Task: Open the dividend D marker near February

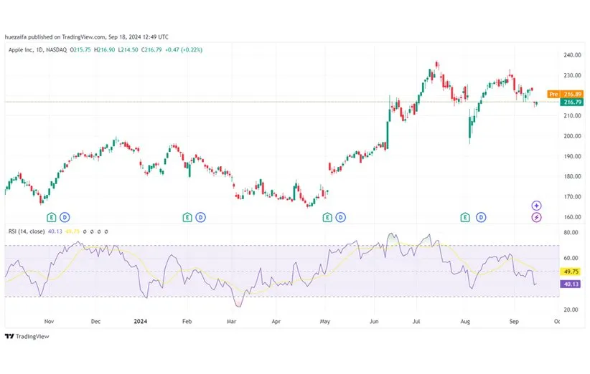Action: click(201, 216)
